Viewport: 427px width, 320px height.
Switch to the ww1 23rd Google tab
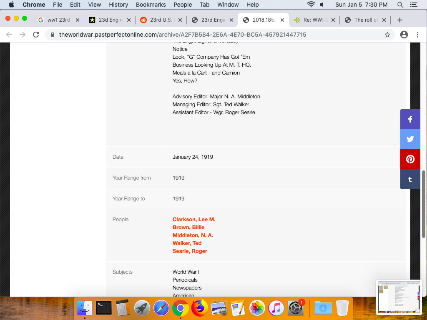point(58,20)
